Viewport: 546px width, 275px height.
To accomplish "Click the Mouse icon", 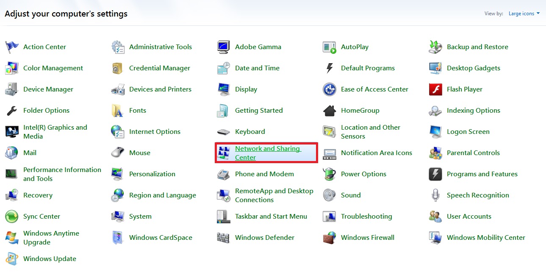I will [x=118, y=153].
